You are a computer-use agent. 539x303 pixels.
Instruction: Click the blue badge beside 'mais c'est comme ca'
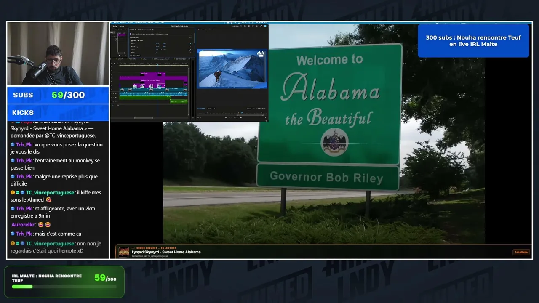(x=13, y=234)
